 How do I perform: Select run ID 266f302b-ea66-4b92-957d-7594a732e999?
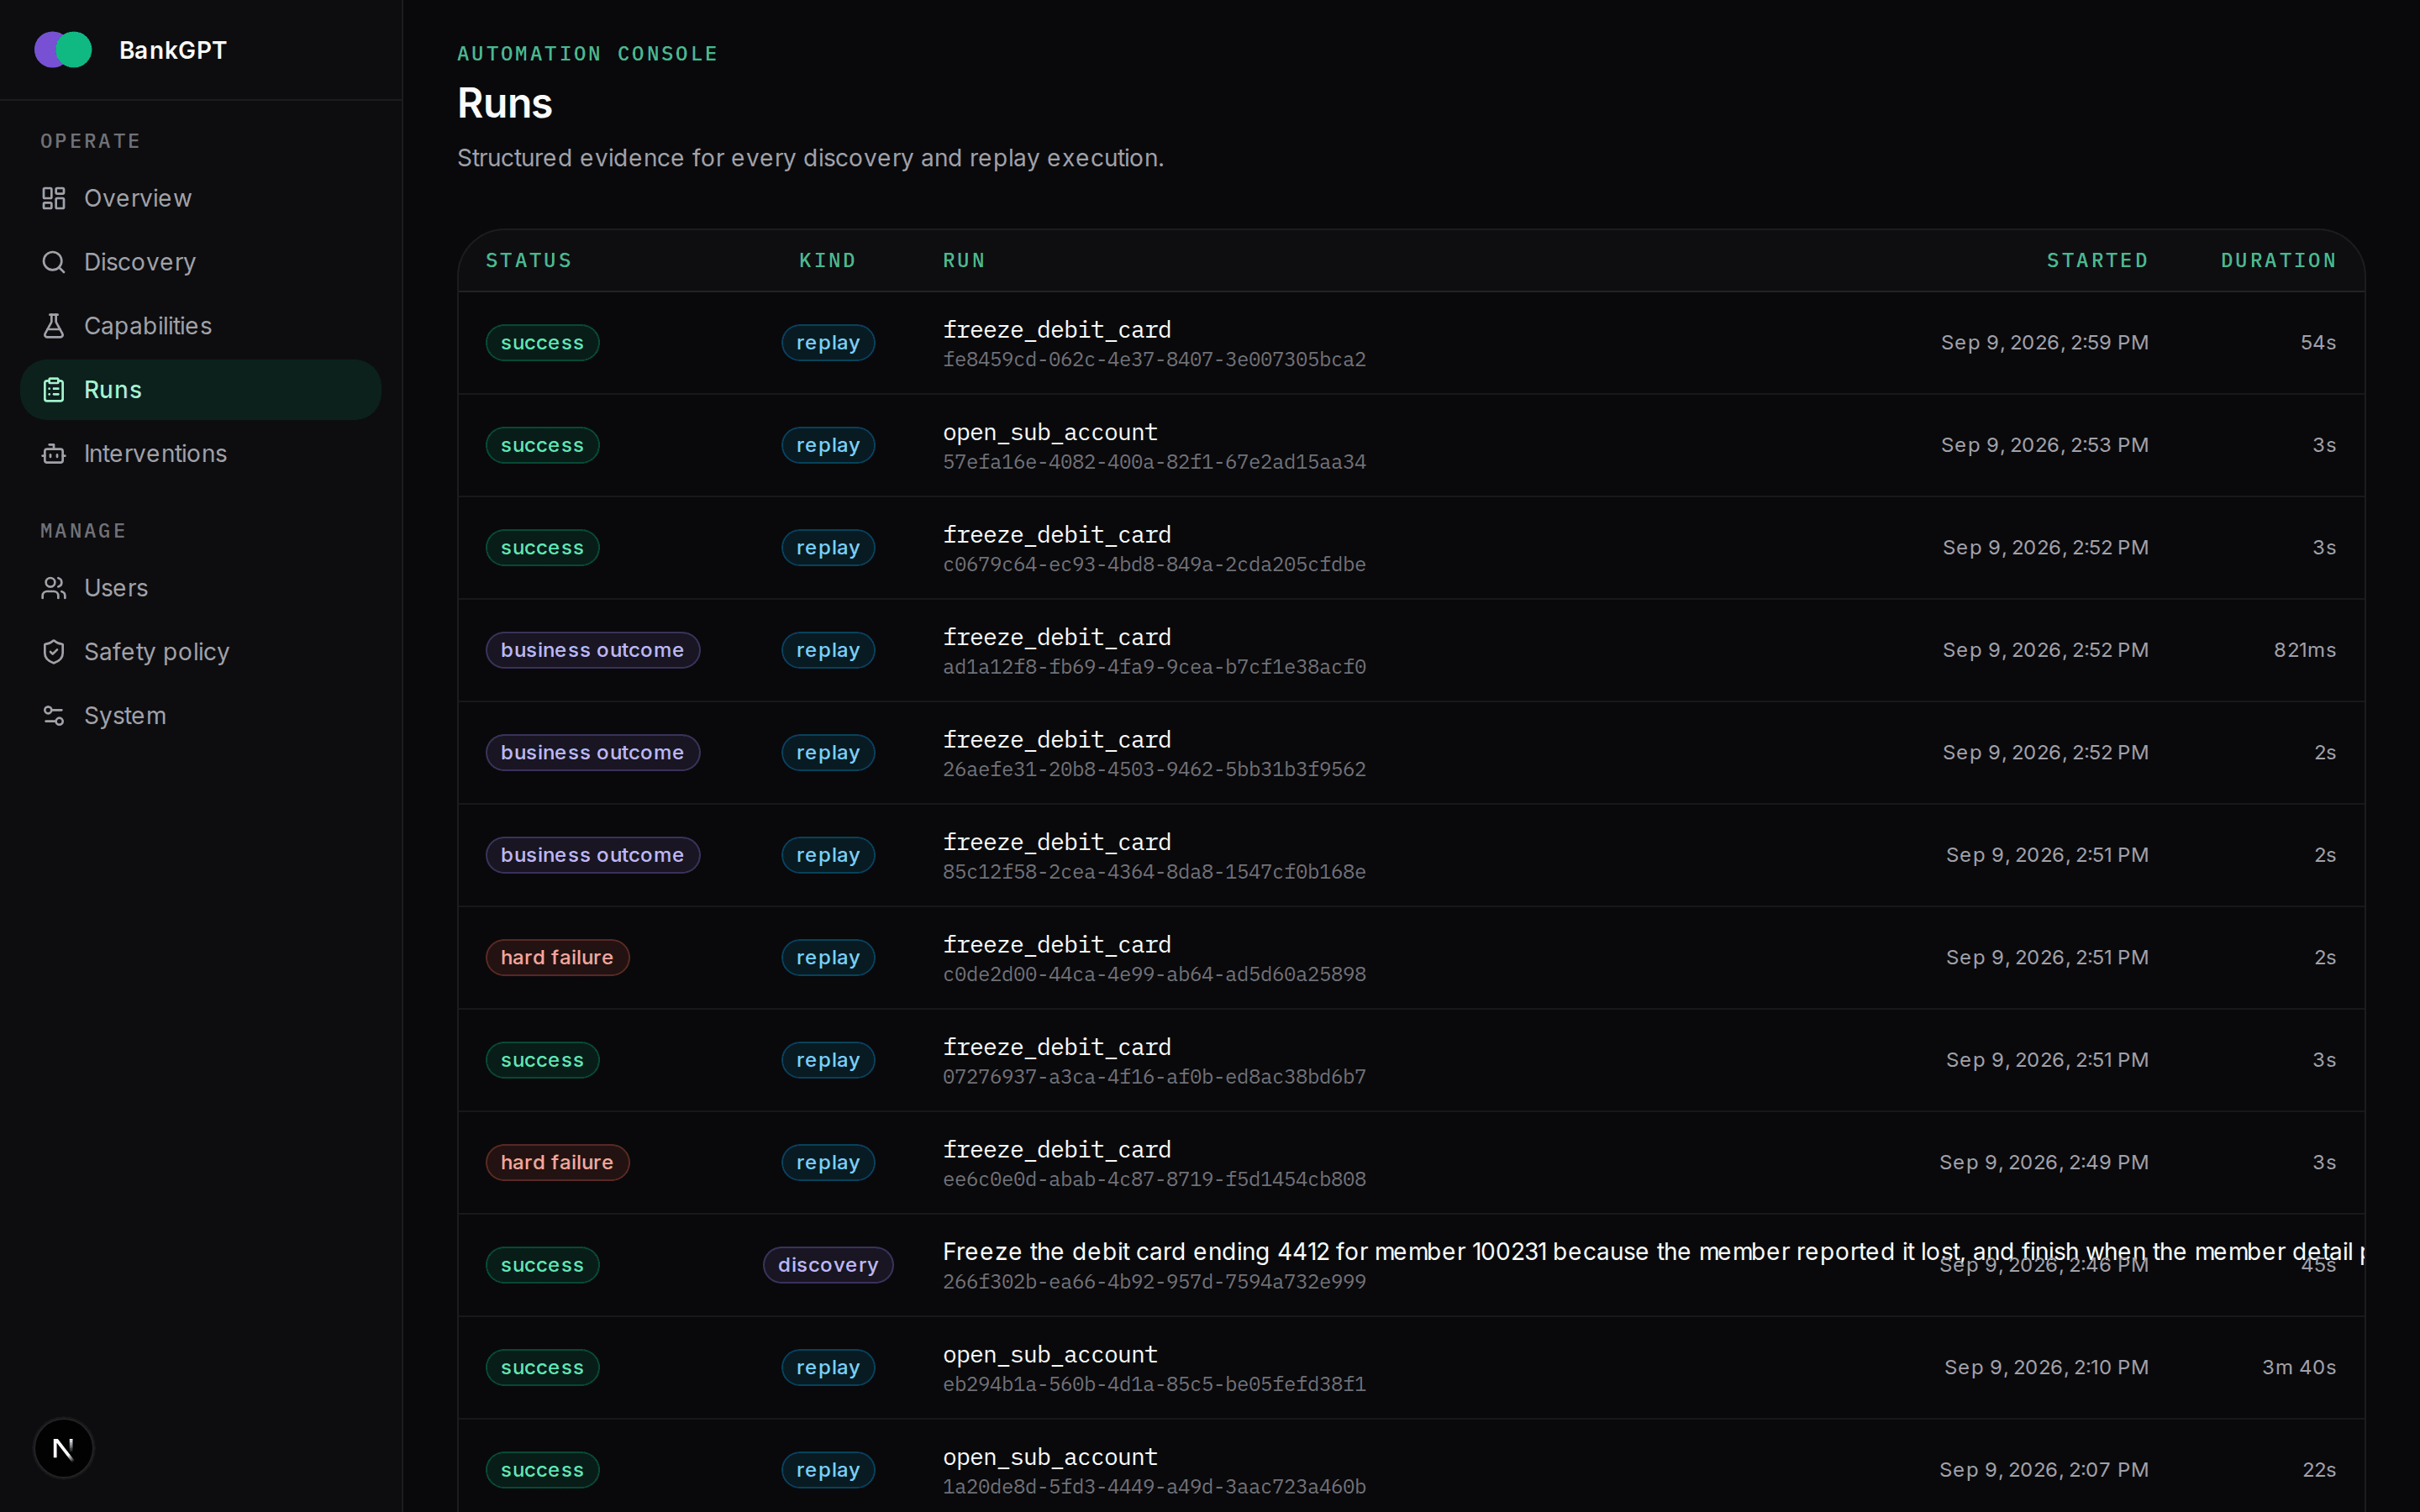(1154, 1282)
